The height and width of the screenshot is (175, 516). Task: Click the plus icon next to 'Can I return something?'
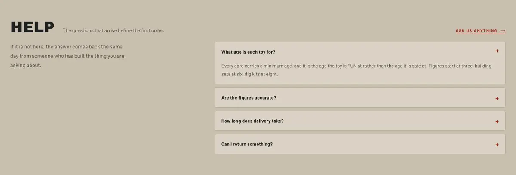pyautogui.click(x=497, y=145)
